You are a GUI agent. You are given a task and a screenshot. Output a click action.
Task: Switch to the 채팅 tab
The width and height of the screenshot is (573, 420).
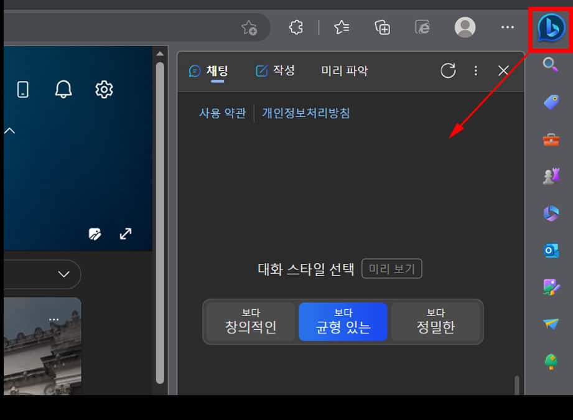coord(209,71)
